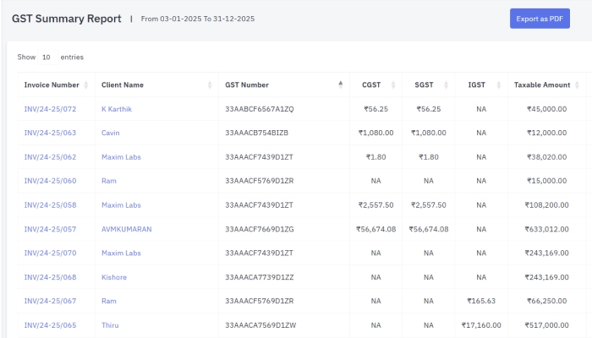Open invoice INV/24-25/063

tap(50, 133)
